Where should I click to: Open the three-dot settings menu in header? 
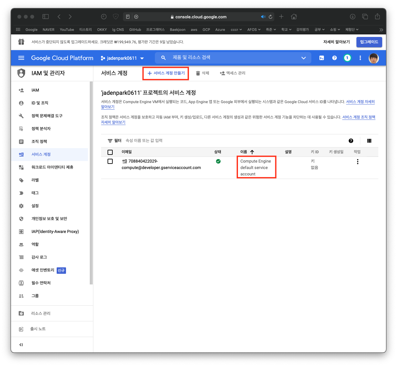pyautogui.click(x=360, y=58)
